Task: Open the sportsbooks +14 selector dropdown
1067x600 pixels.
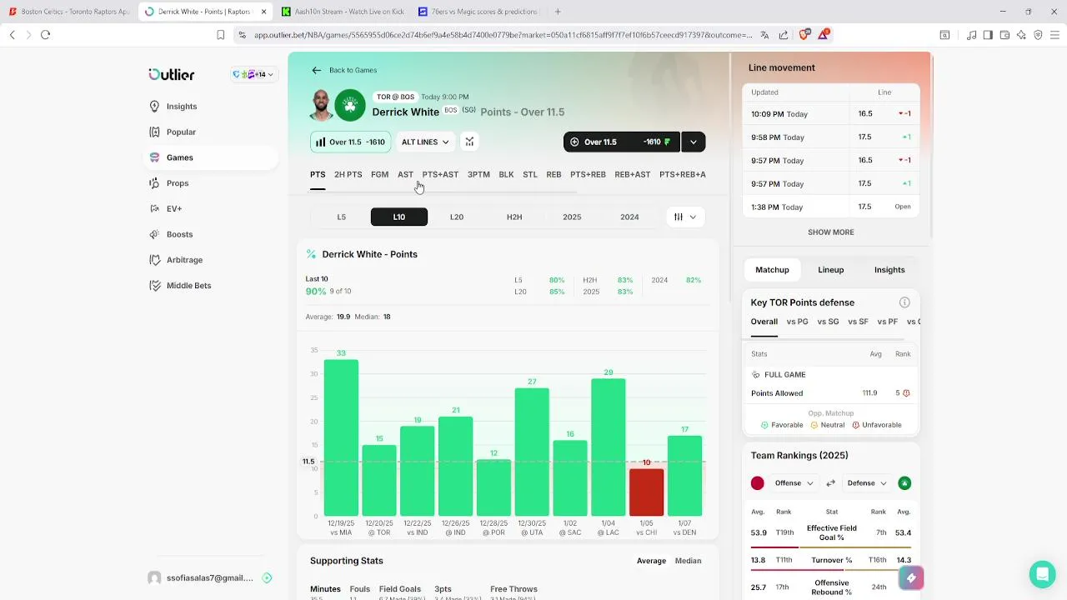Action: point(253,74)
